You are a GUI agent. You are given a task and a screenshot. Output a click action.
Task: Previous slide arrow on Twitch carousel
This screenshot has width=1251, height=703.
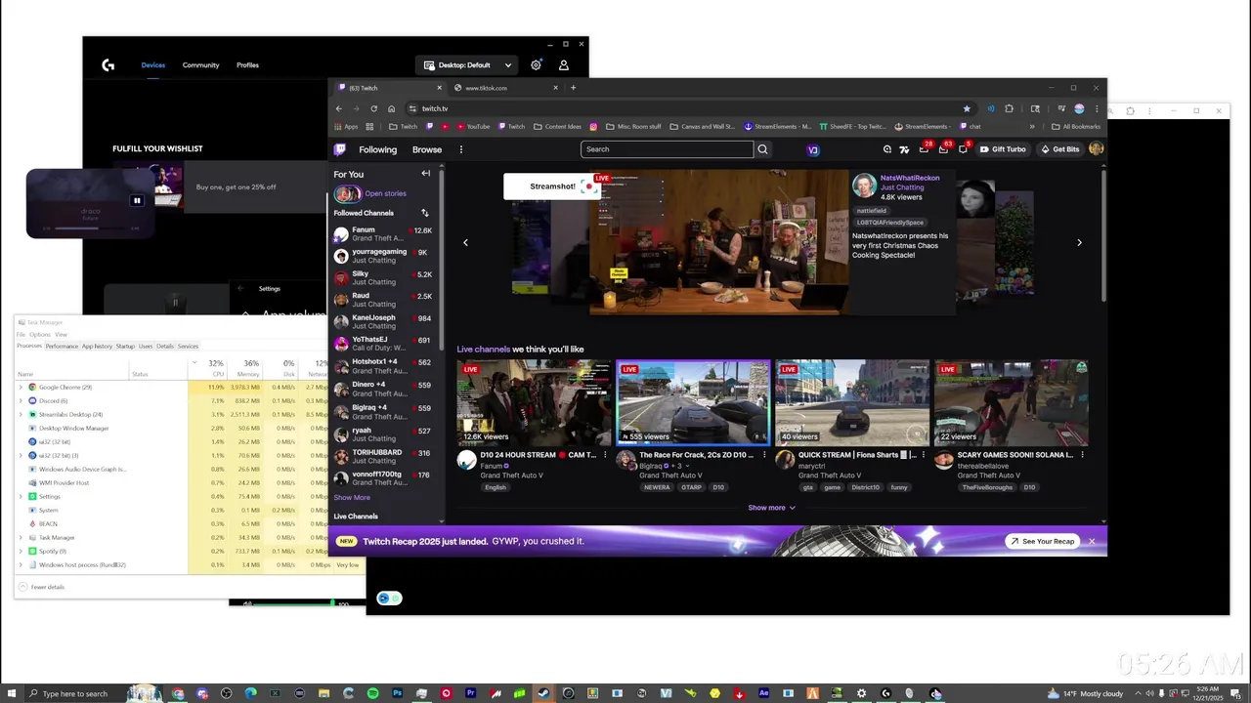[465, 242]
